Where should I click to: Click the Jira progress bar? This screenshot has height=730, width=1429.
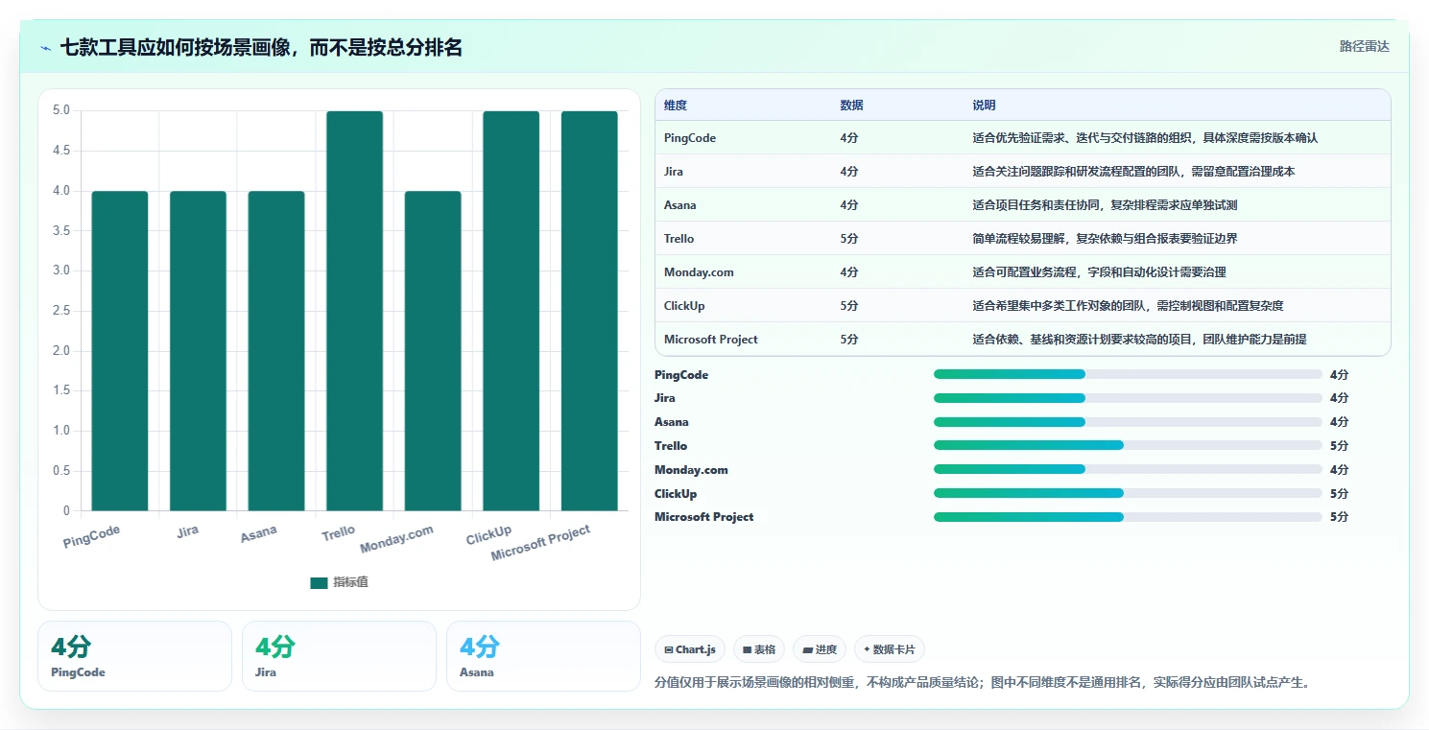(x=1128, y=398)
